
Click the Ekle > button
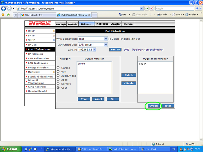(129, 75)
